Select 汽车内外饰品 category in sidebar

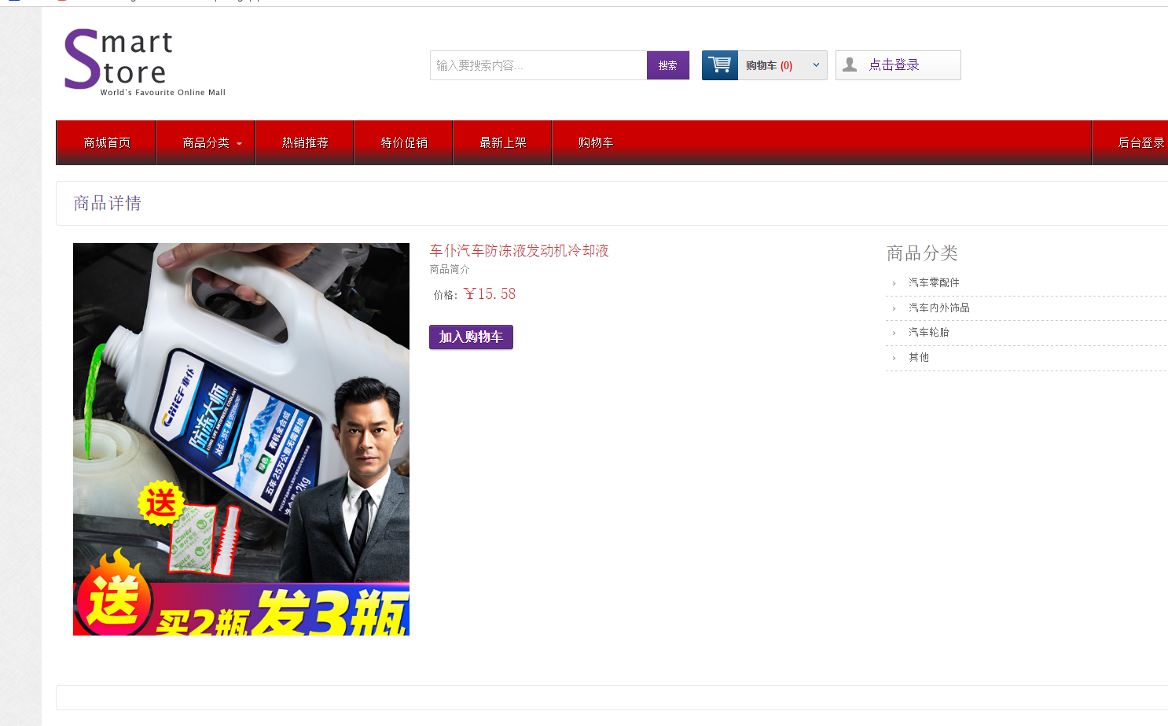pos(938,308)
